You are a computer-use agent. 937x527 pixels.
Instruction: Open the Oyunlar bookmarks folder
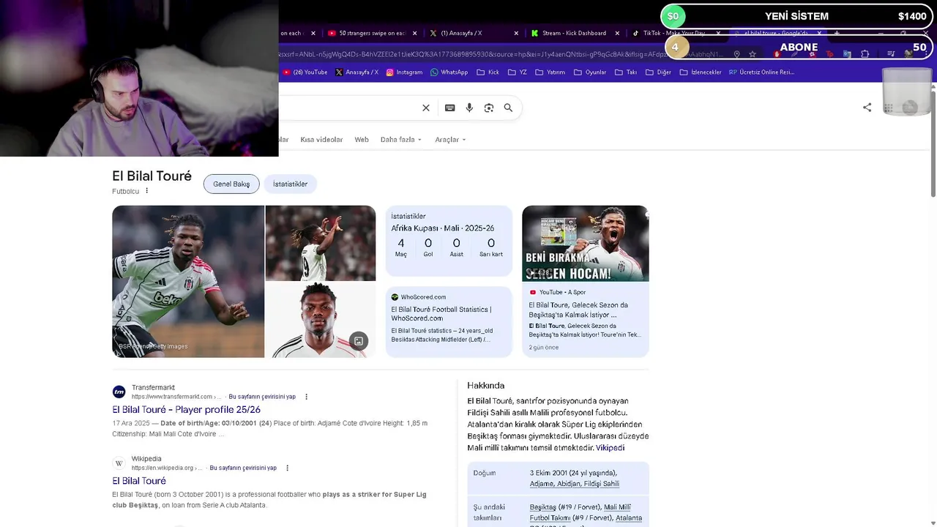coord(590,72)
